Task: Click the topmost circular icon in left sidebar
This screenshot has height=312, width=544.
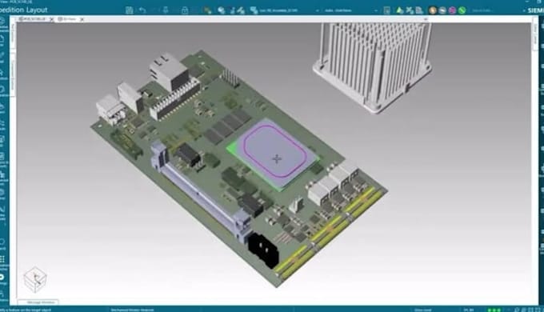Action: pyautogui.click(x=2, y=21)
